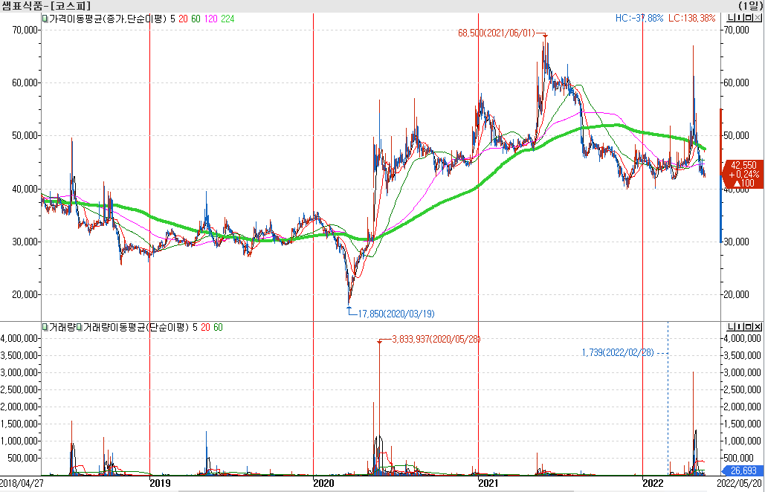Click the 70,000 left price axis label
Viewport: 765px width, 492px height.
(x=25, y=30)
